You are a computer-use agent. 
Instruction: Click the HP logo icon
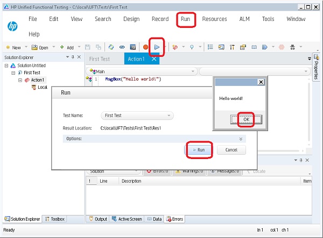click(12, 26)
